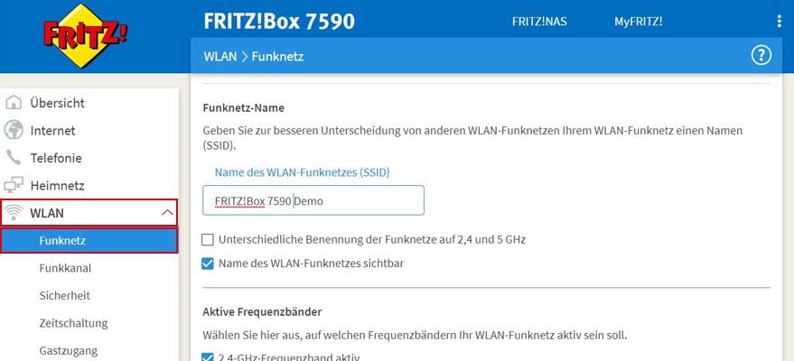794x361 pixels.
Task: Collapse the WLAN menu chevron
Action: [166, 213]
